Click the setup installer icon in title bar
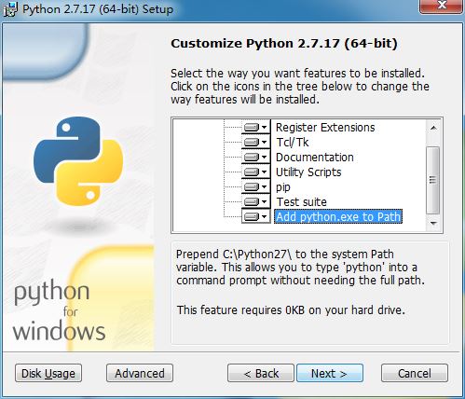Screen dimensions: 465x399 (10, 9)
